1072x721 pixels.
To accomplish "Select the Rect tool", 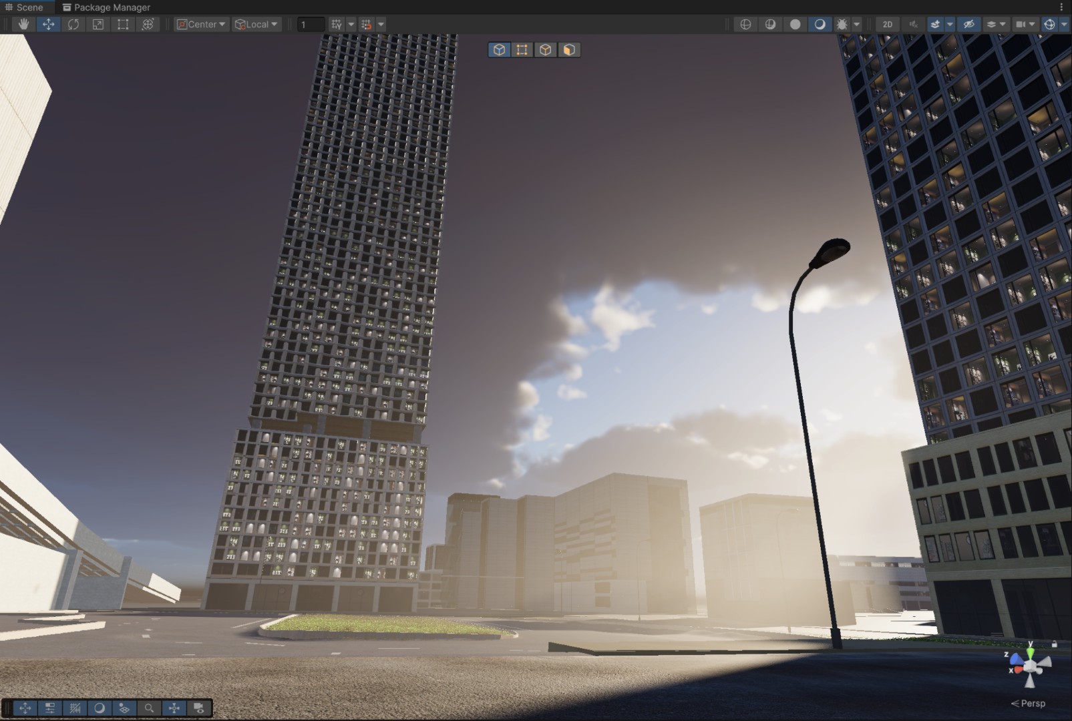I will tap(123, 24).
